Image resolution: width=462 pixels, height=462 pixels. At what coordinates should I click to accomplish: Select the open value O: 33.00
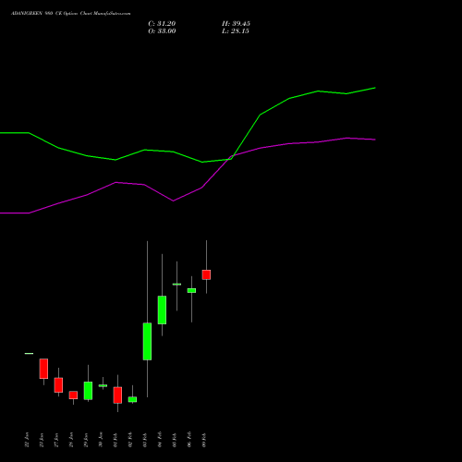[162, 31]
